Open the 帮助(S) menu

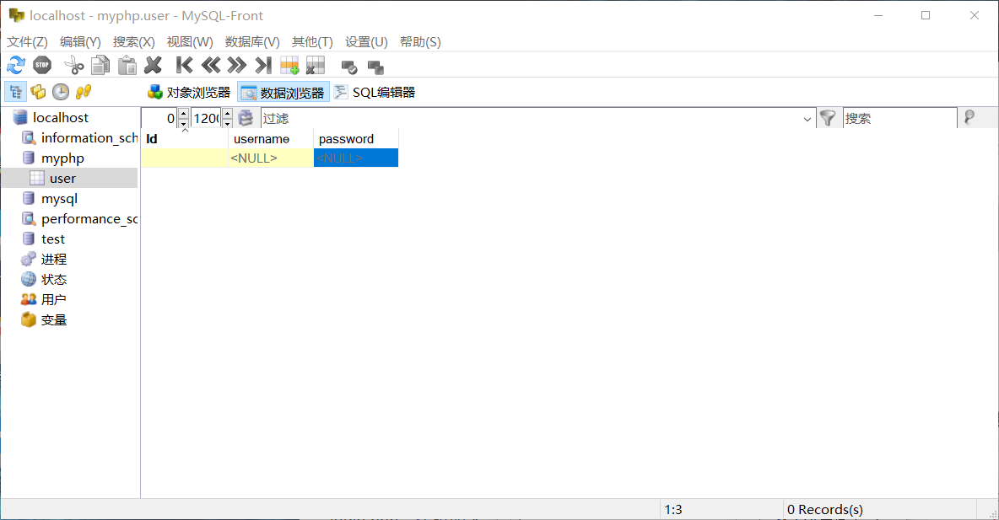click(420, 42)
